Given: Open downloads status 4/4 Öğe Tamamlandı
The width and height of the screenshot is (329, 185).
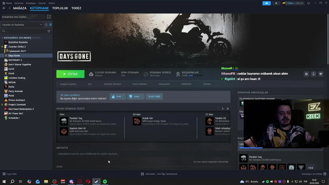Looking at the screenshot, I should 159,174.
